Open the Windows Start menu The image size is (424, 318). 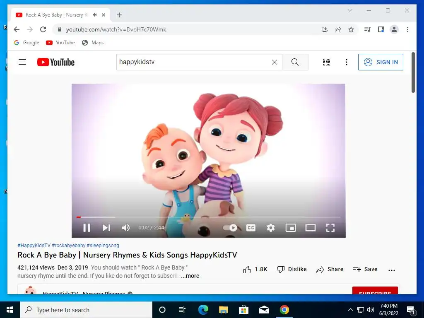click(10, 310)
